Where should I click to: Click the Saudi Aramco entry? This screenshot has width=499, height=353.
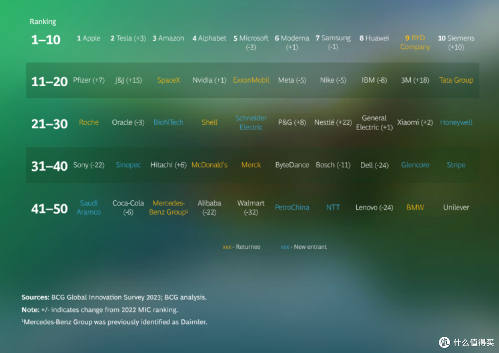(89, 208)
